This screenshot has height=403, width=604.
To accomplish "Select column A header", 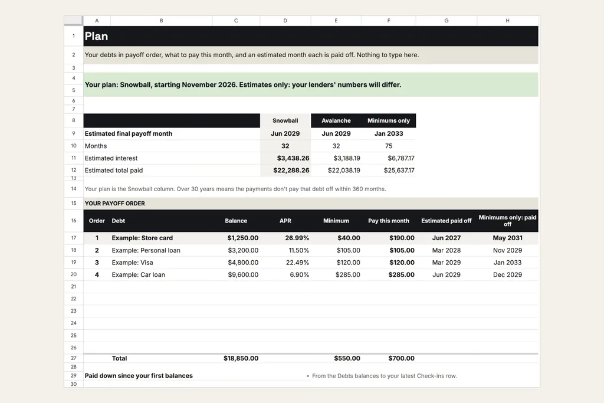I will pyautogui.click(x=97, y=21).
